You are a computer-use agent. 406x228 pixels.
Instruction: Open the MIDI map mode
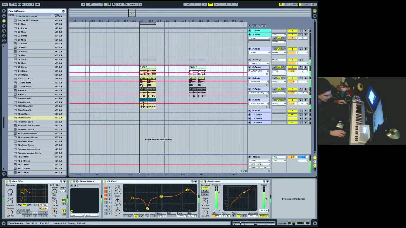point(295,4)
